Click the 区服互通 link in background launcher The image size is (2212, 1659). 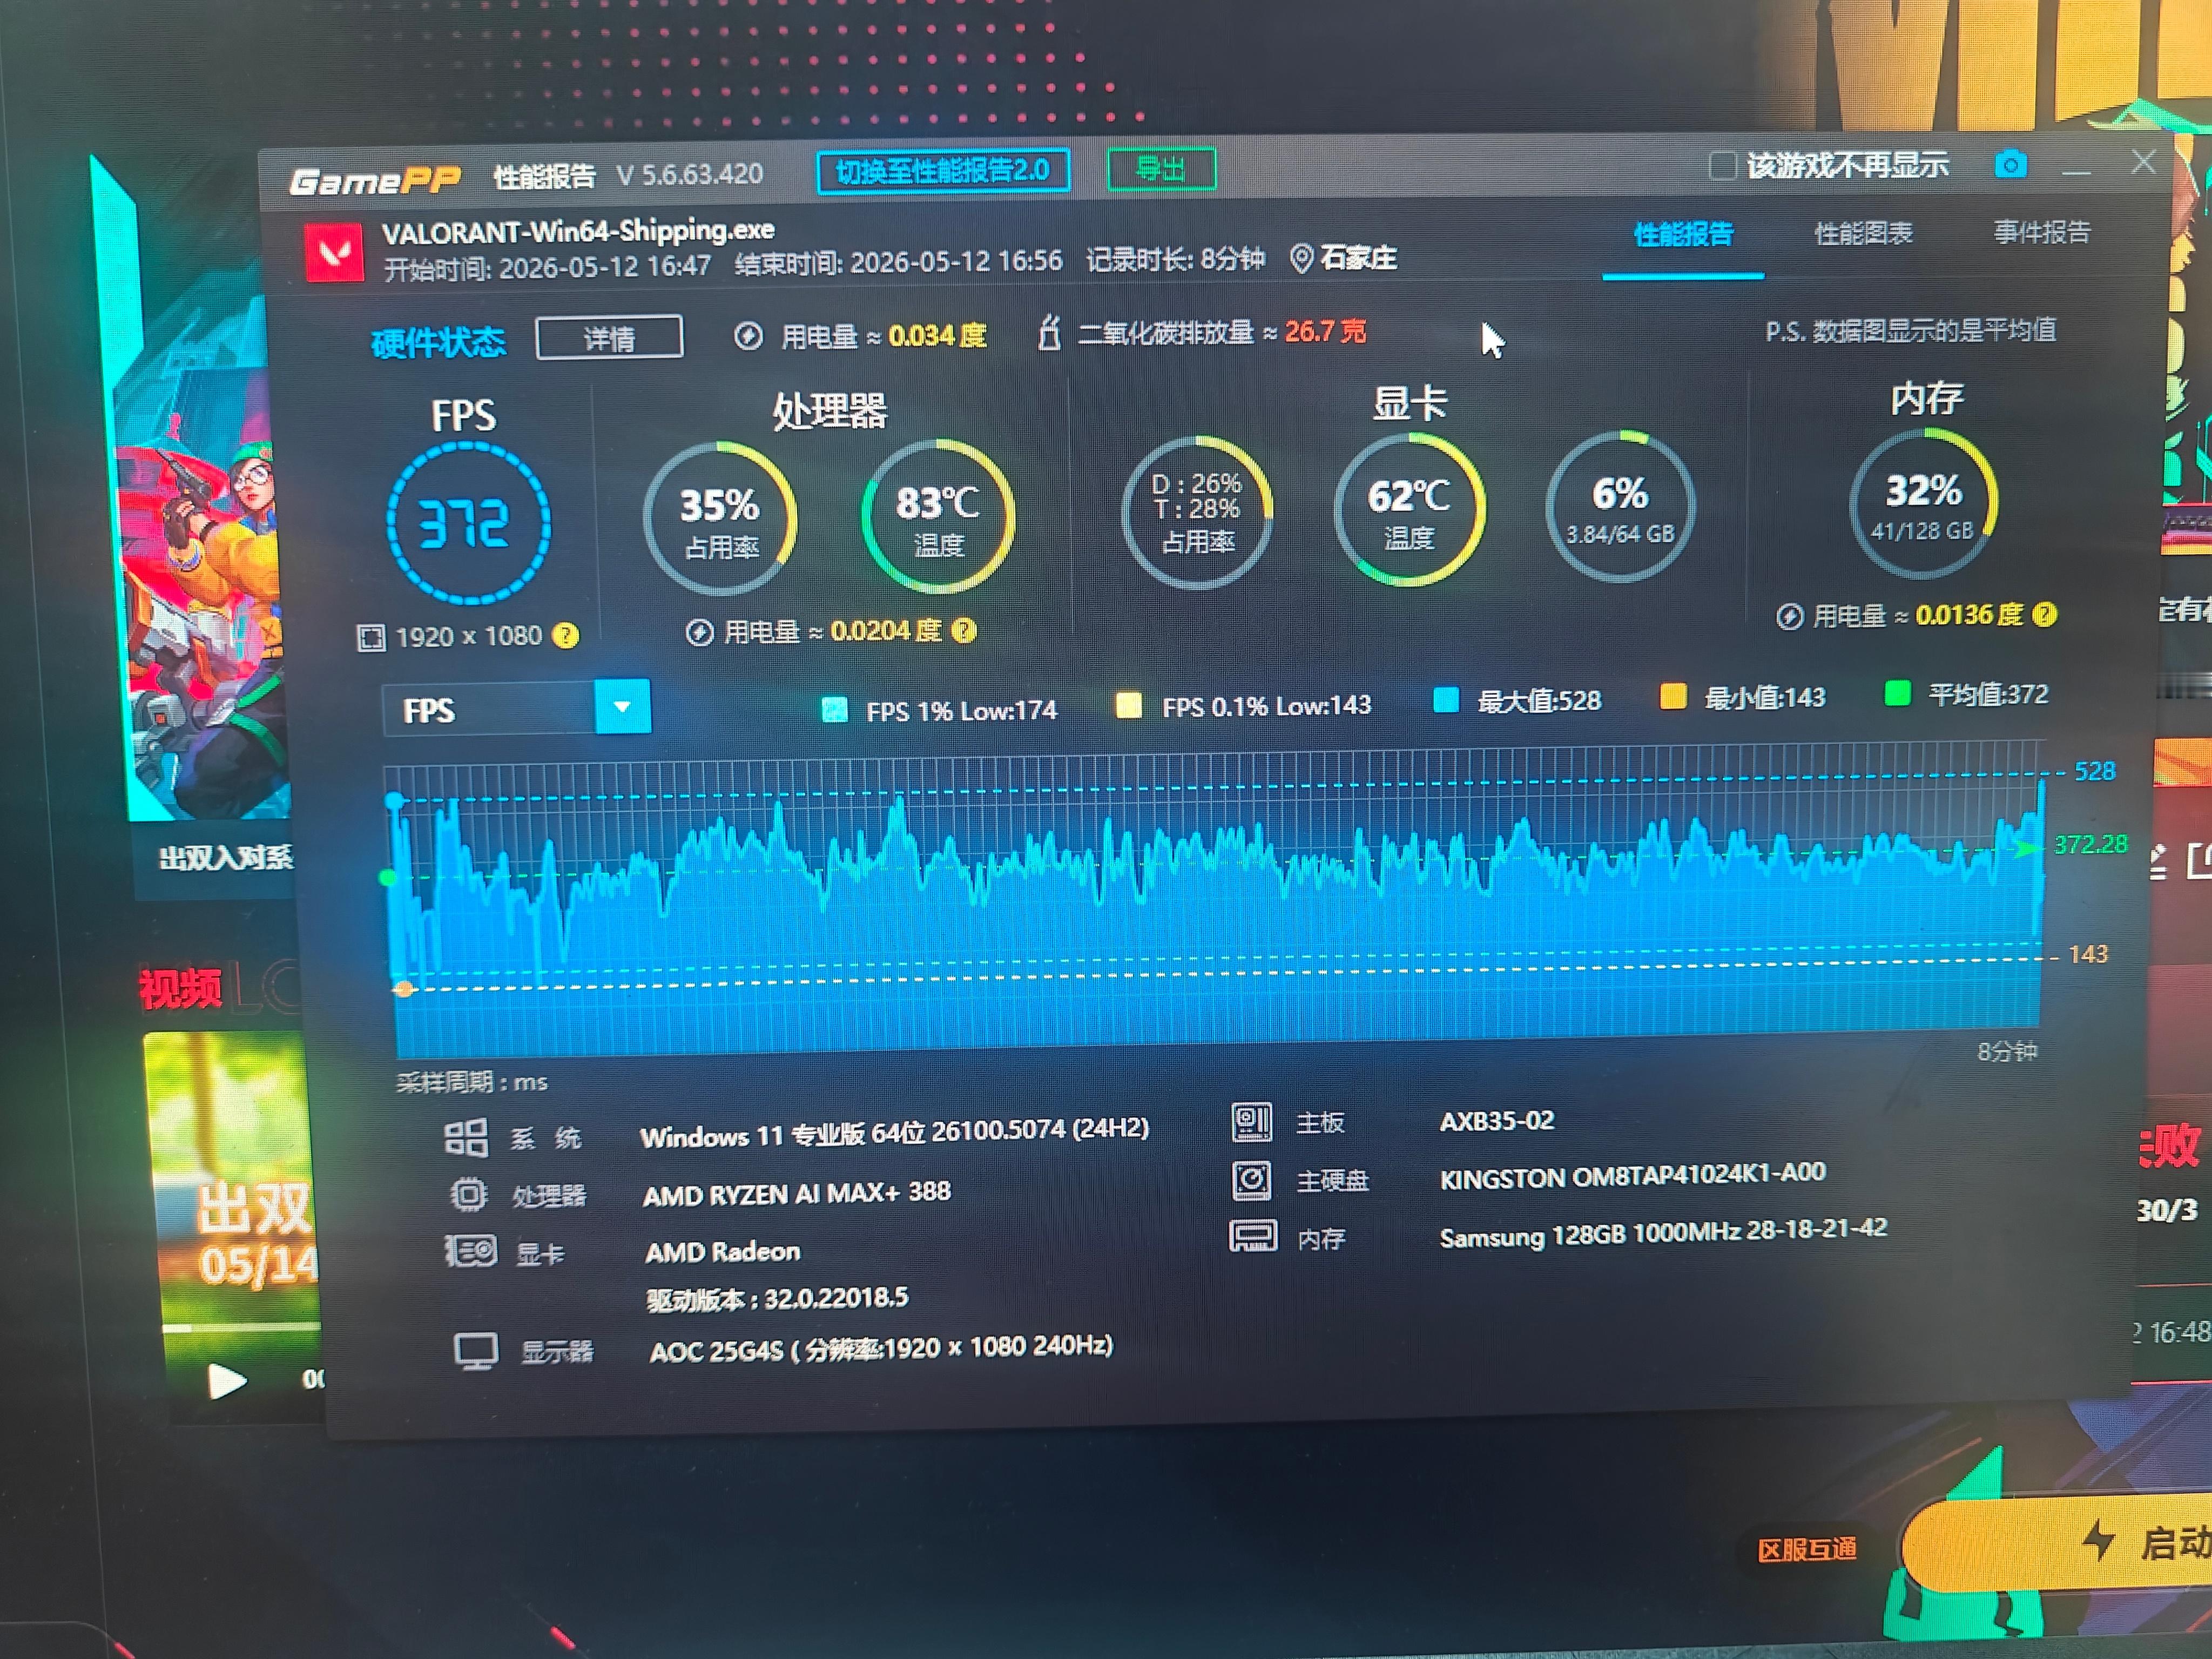(x=1807, y=1550)
